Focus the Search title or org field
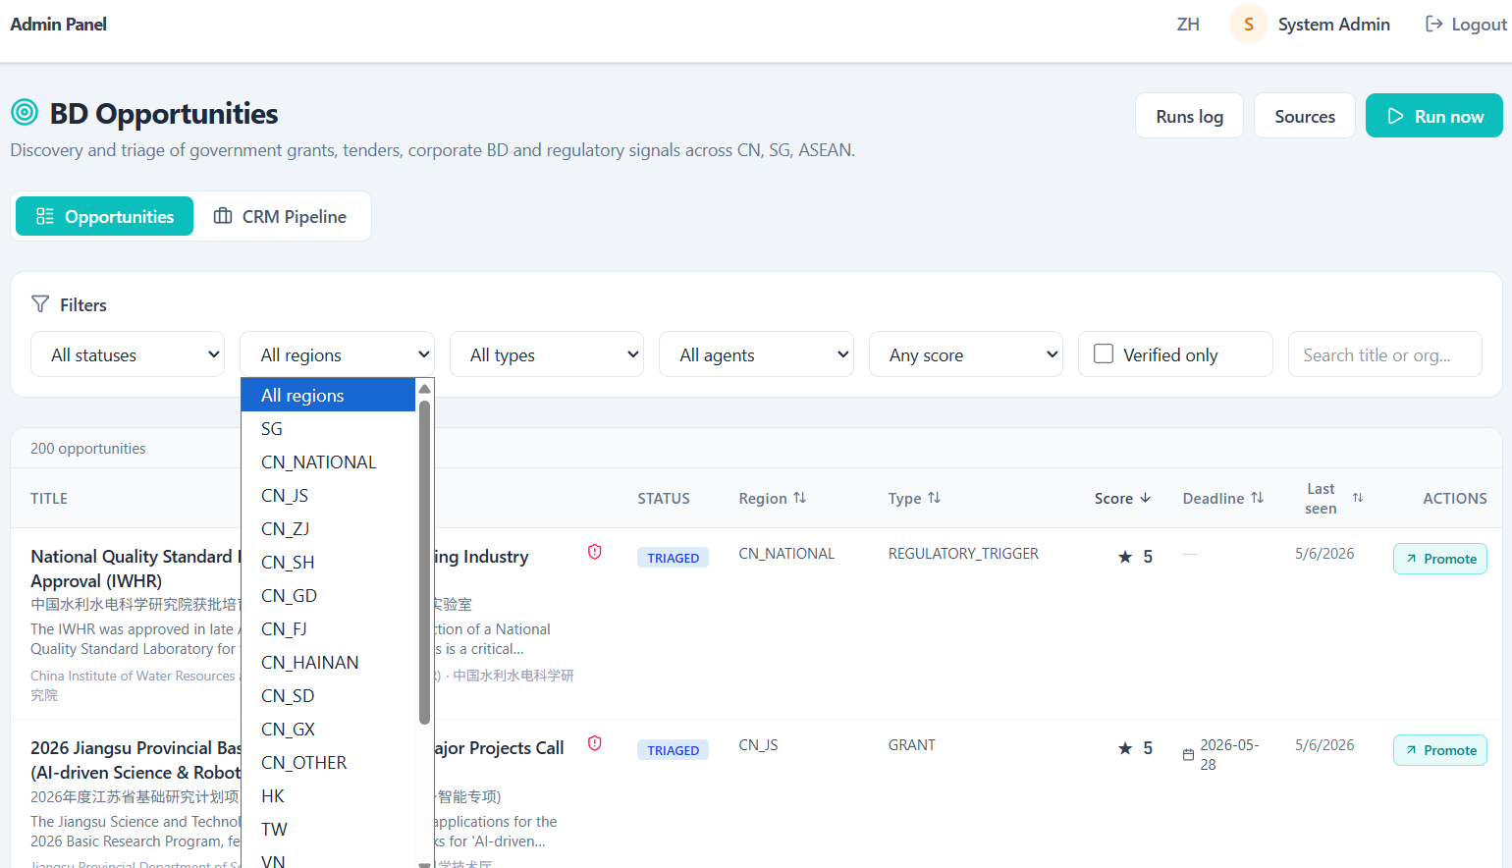Image resolution: width=1512 pixels, height=868 pixels. coord(1384,354)
